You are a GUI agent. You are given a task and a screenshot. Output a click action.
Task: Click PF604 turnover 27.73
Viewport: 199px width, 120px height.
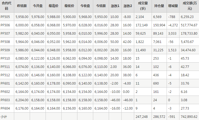click(185, 108)
